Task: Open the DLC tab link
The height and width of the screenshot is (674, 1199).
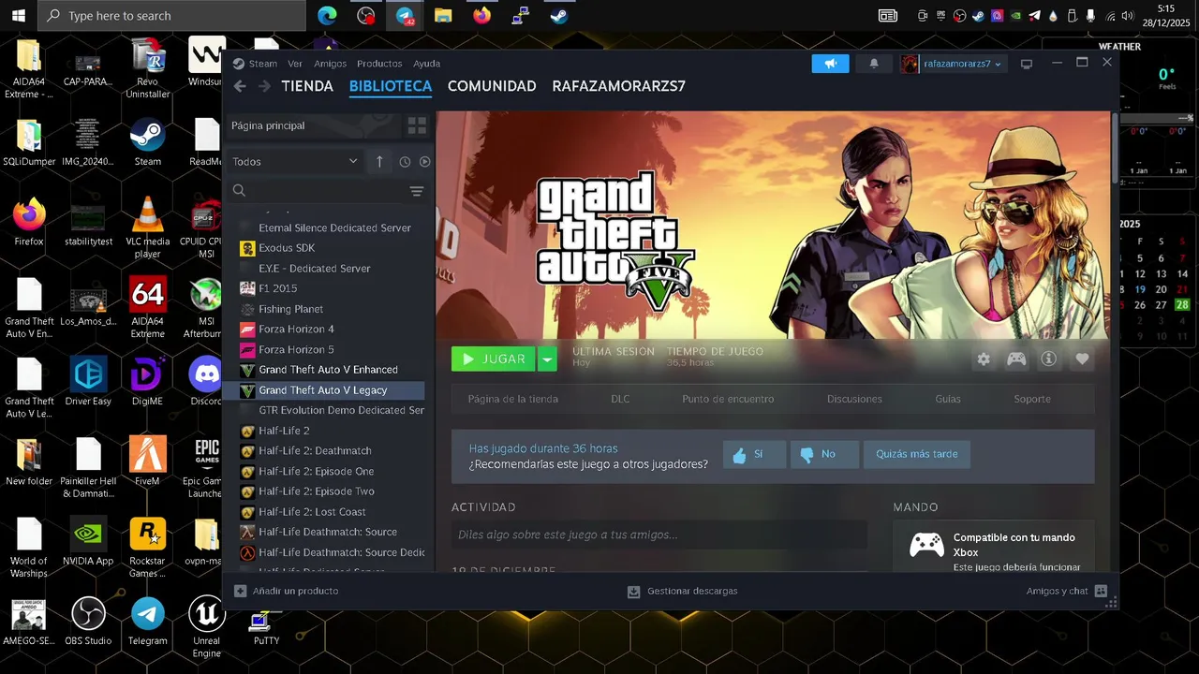Action: (620, 399)
